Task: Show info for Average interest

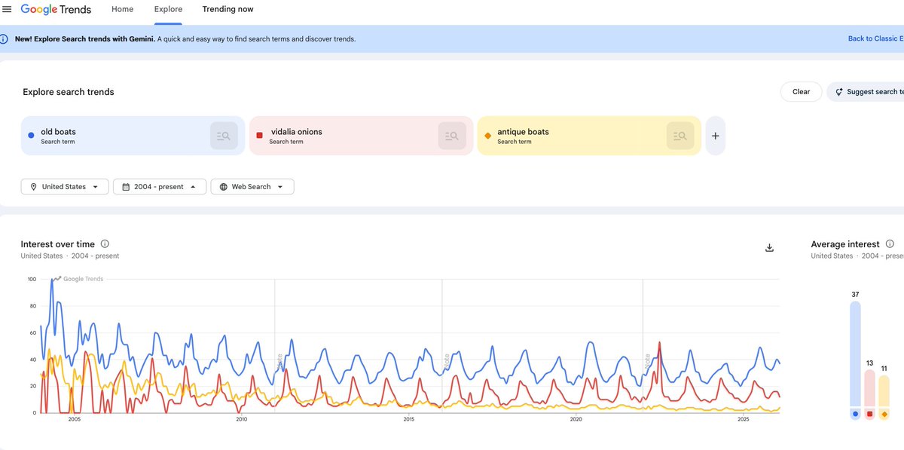Action: [x=890, y=243]
